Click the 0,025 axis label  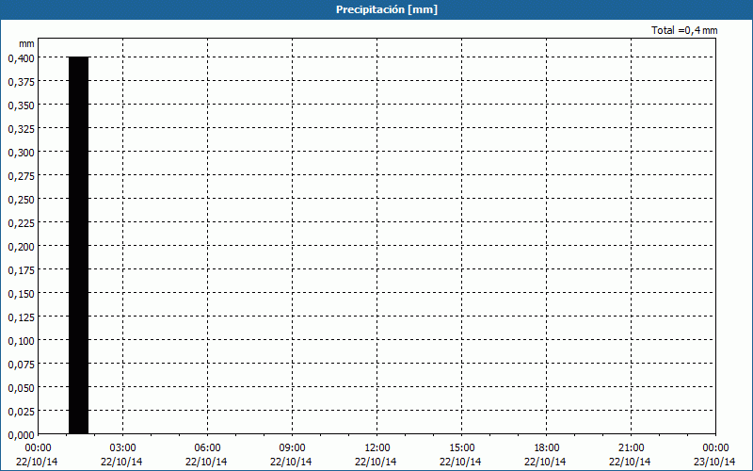coord(21,412)
